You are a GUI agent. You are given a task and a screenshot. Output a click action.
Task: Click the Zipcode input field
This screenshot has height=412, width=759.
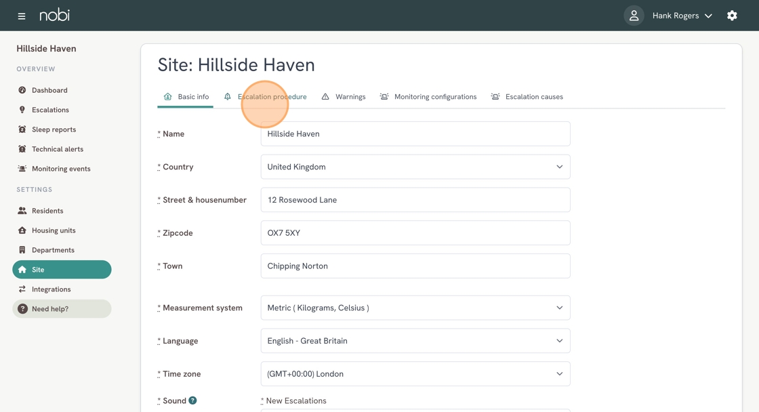click(415, 233)
